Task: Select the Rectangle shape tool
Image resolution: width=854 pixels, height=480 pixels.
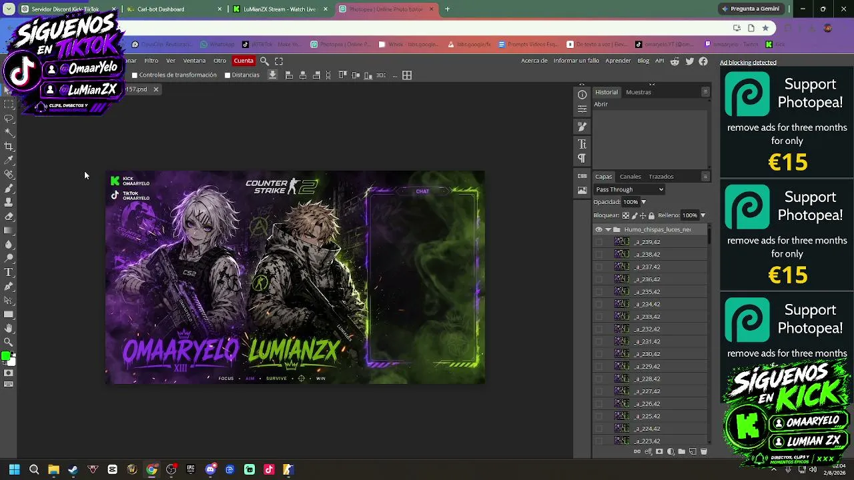Action: 9,315
